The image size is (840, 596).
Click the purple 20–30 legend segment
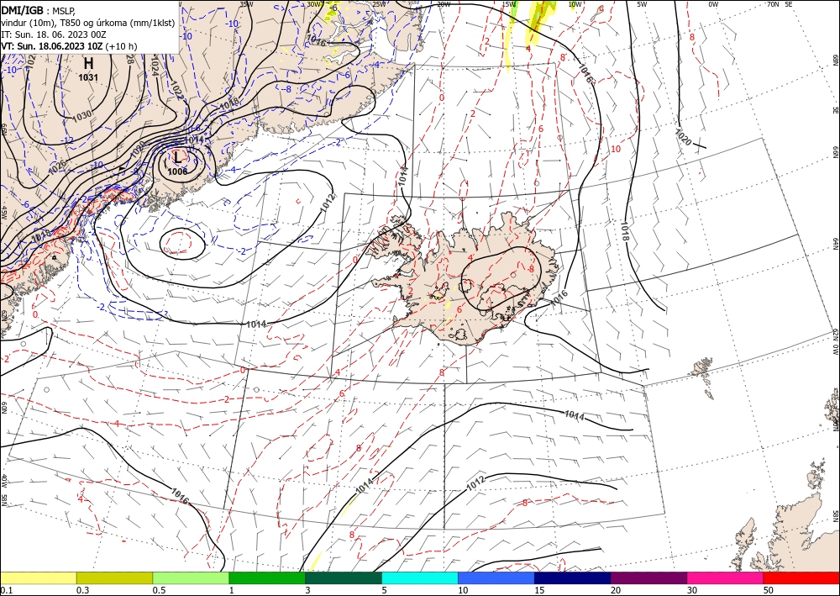648,578
